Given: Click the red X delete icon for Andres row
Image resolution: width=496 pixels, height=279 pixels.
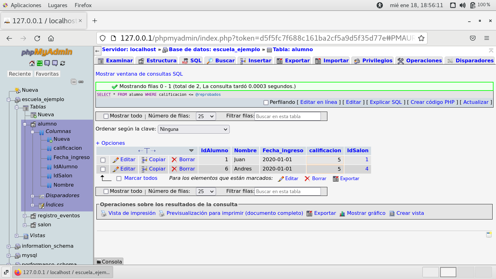Looking at the screenshot, I should click(174, 169).
